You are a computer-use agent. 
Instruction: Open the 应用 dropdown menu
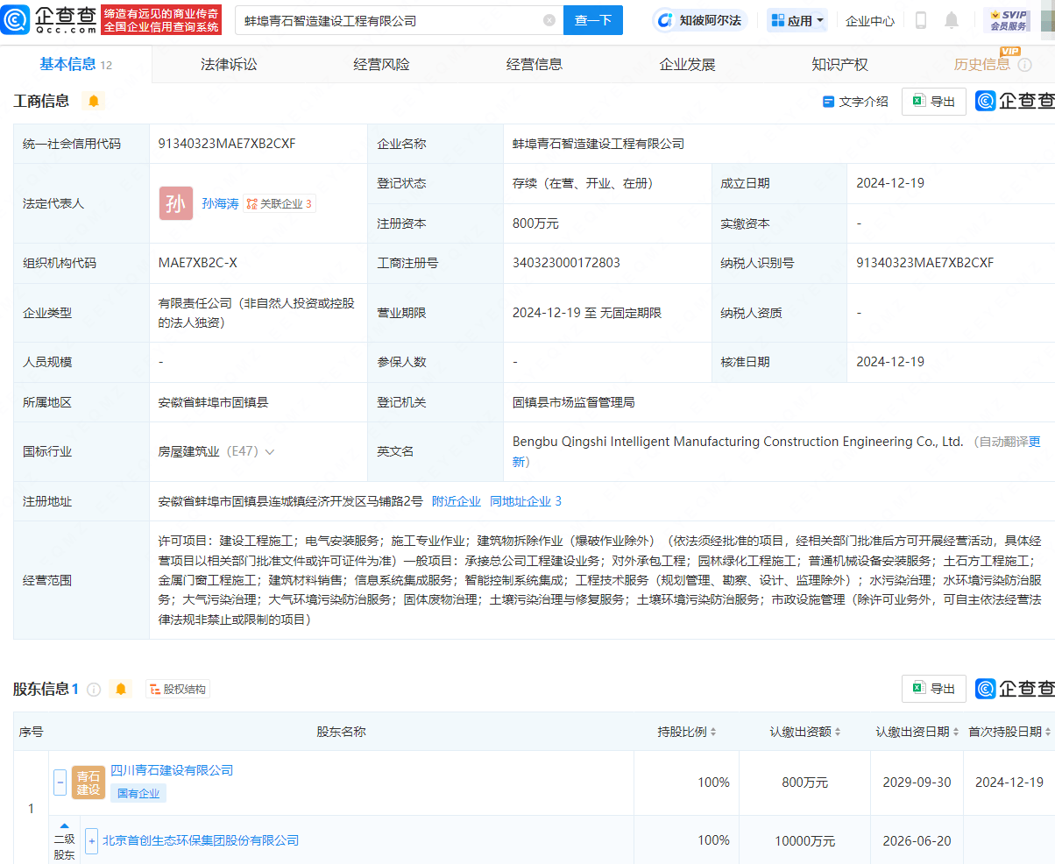(797, 20)
